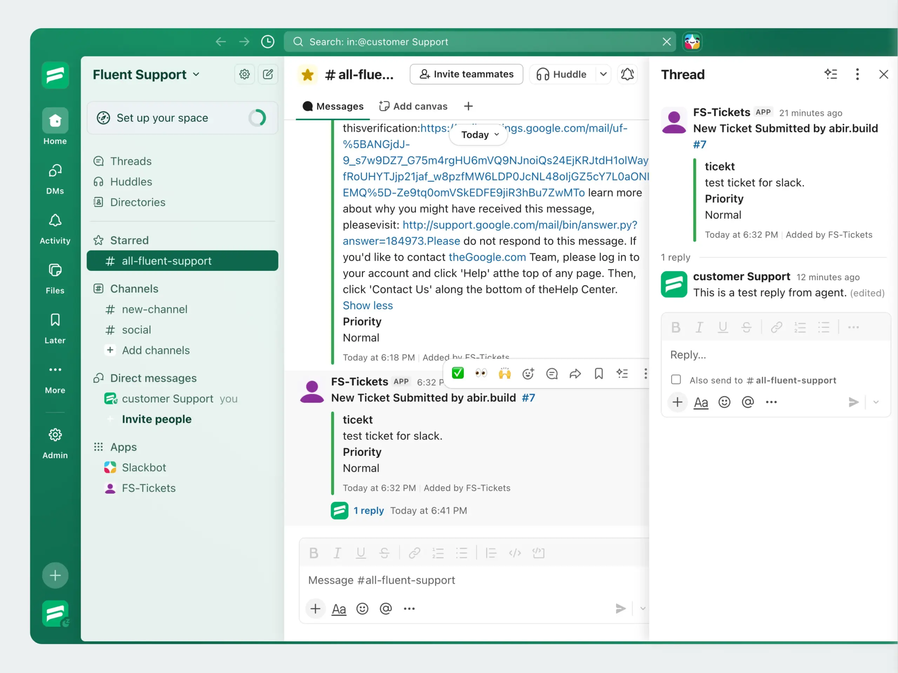This screenshot has height=673, width=898.
Task: Toggle the star on all-fluent-support channel
Action: 307,75
